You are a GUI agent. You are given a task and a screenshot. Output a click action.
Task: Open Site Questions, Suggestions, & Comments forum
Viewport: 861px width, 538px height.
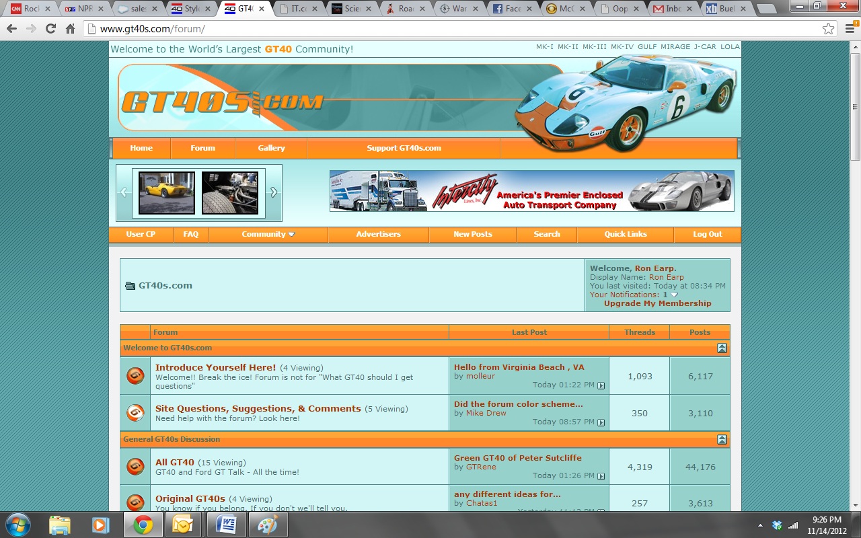pyautogui.click(x=258, y=408)
